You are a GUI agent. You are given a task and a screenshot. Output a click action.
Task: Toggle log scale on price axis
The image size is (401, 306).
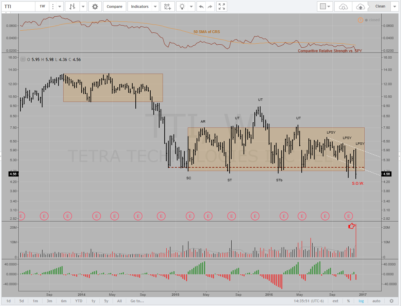(x=361, y=301)
